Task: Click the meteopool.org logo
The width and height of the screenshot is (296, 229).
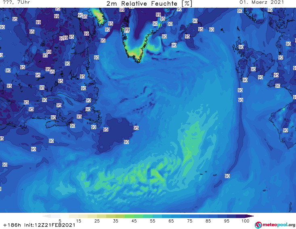Action: pyautogui.click(x=275, y=225)
